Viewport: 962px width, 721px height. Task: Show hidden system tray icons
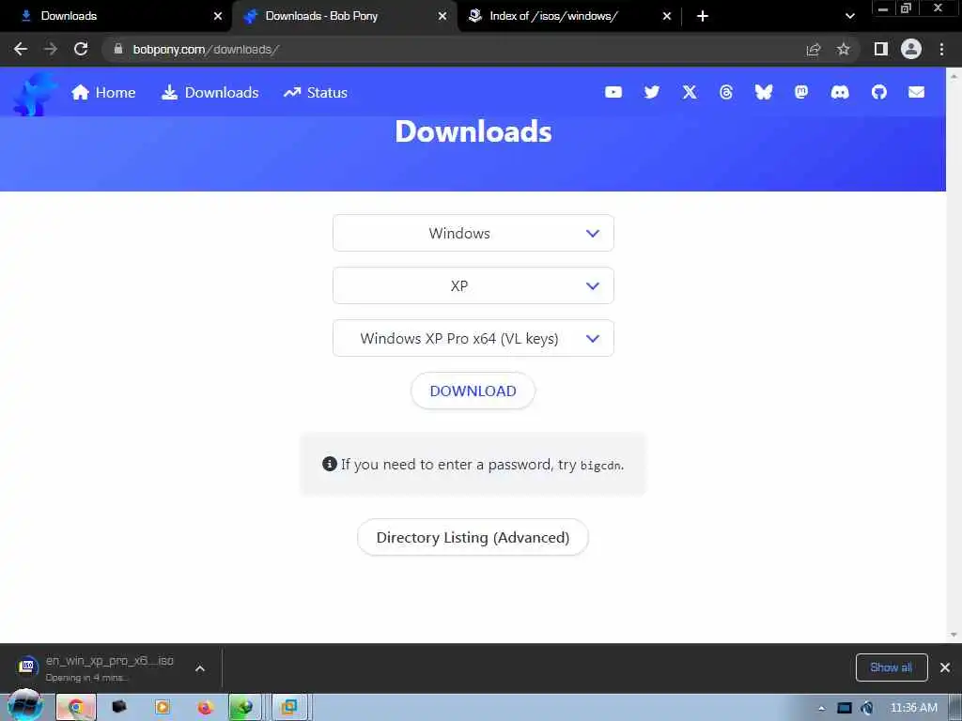click(x=821, y=709)
